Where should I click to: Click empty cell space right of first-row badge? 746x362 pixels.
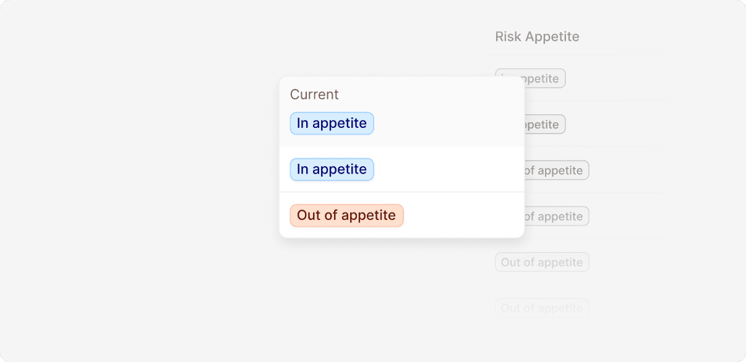(x=619, y=78)
